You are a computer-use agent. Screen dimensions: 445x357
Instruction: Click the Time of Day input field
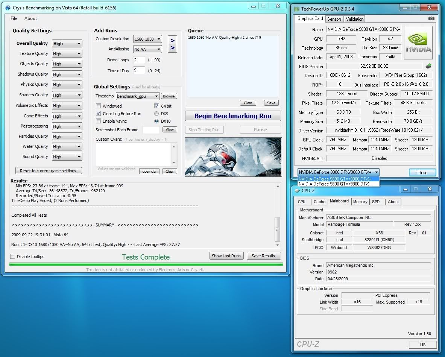(x=139, y=70)
